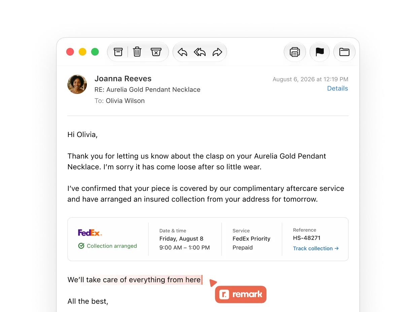
Task: Open the move to folder icon
Action: 344,52
